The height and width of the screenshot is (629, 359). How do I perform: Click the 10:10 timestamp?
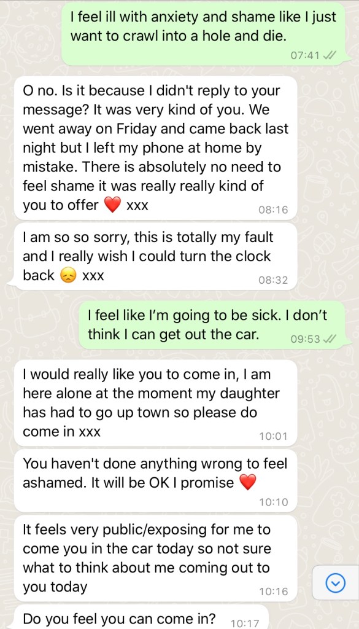tap(273, 502)
